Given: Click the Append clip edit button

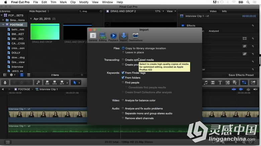Looking at the screenshot, I should click(62, 82).
